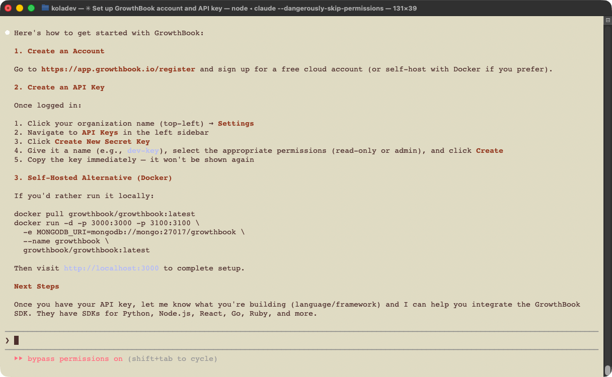Focus the command prompt input field

(302, 340)
